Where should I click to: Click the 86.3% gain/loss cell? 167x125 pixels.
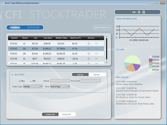coord(75,44)
